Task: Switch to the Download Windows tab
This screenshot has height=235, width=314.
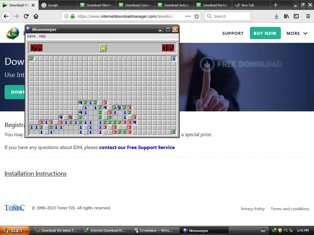Action: pos(96,5)
